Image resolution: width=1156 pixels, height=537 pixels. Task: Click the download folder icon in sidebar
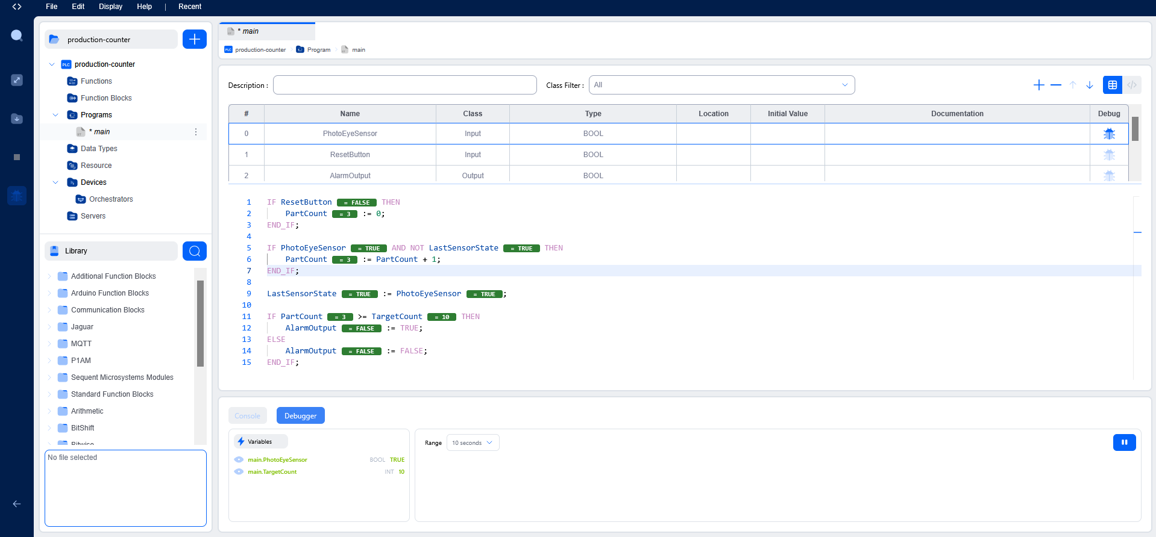17,119
